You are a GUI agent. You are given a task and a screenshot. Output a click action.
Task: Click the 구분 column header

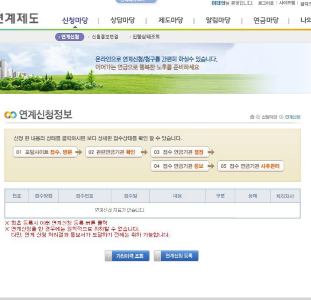pos(220,196)
